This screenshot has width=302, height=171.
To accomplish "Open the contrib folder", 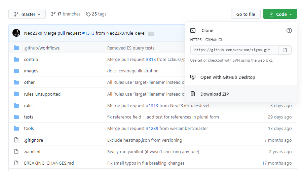I will pos(31,59).
